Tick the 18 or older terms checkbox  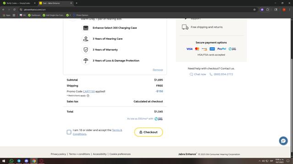pyautogui.click(x=69, y=132)
